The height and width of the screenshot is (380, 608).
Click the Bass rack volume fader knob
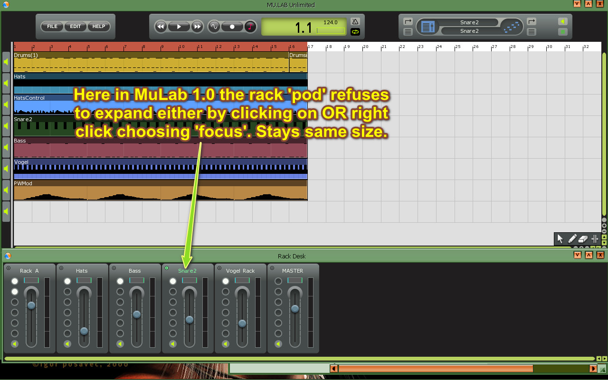137,314
